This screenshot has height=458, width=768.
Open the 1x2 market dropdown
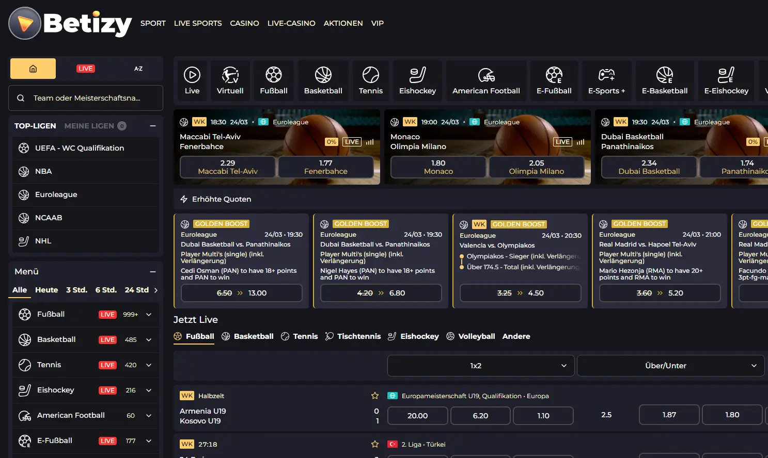tap(481, 366)
